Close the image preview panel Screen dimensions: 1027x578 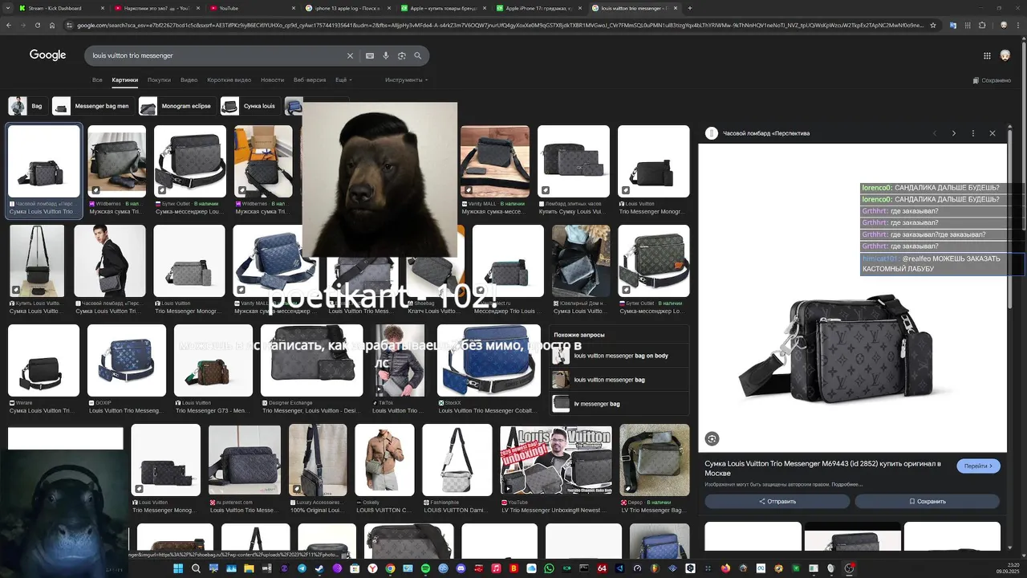(x=992, y=133)
